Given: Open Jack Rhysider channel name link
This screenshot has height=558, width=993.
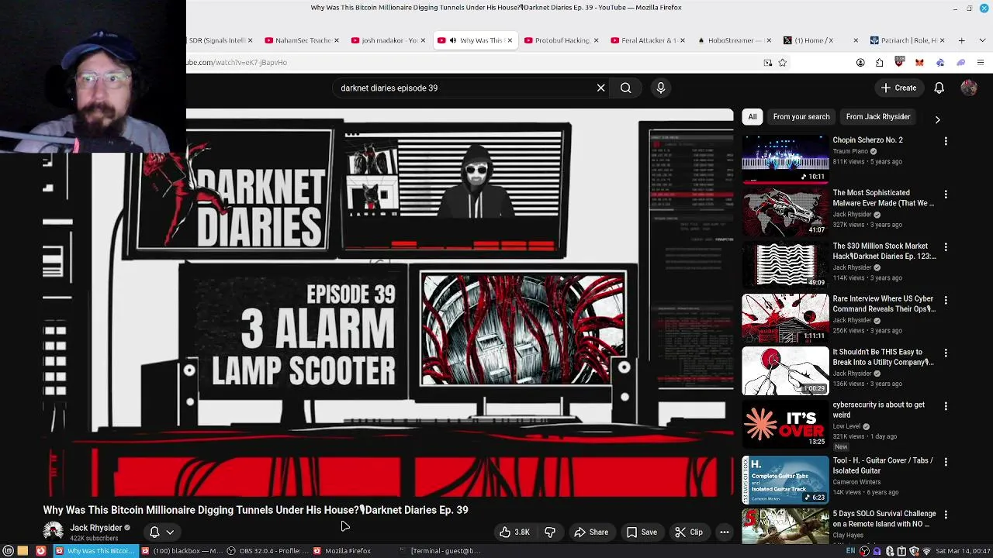Looking at the screenshot, I should pyautogui.click(x=96, y=528).
